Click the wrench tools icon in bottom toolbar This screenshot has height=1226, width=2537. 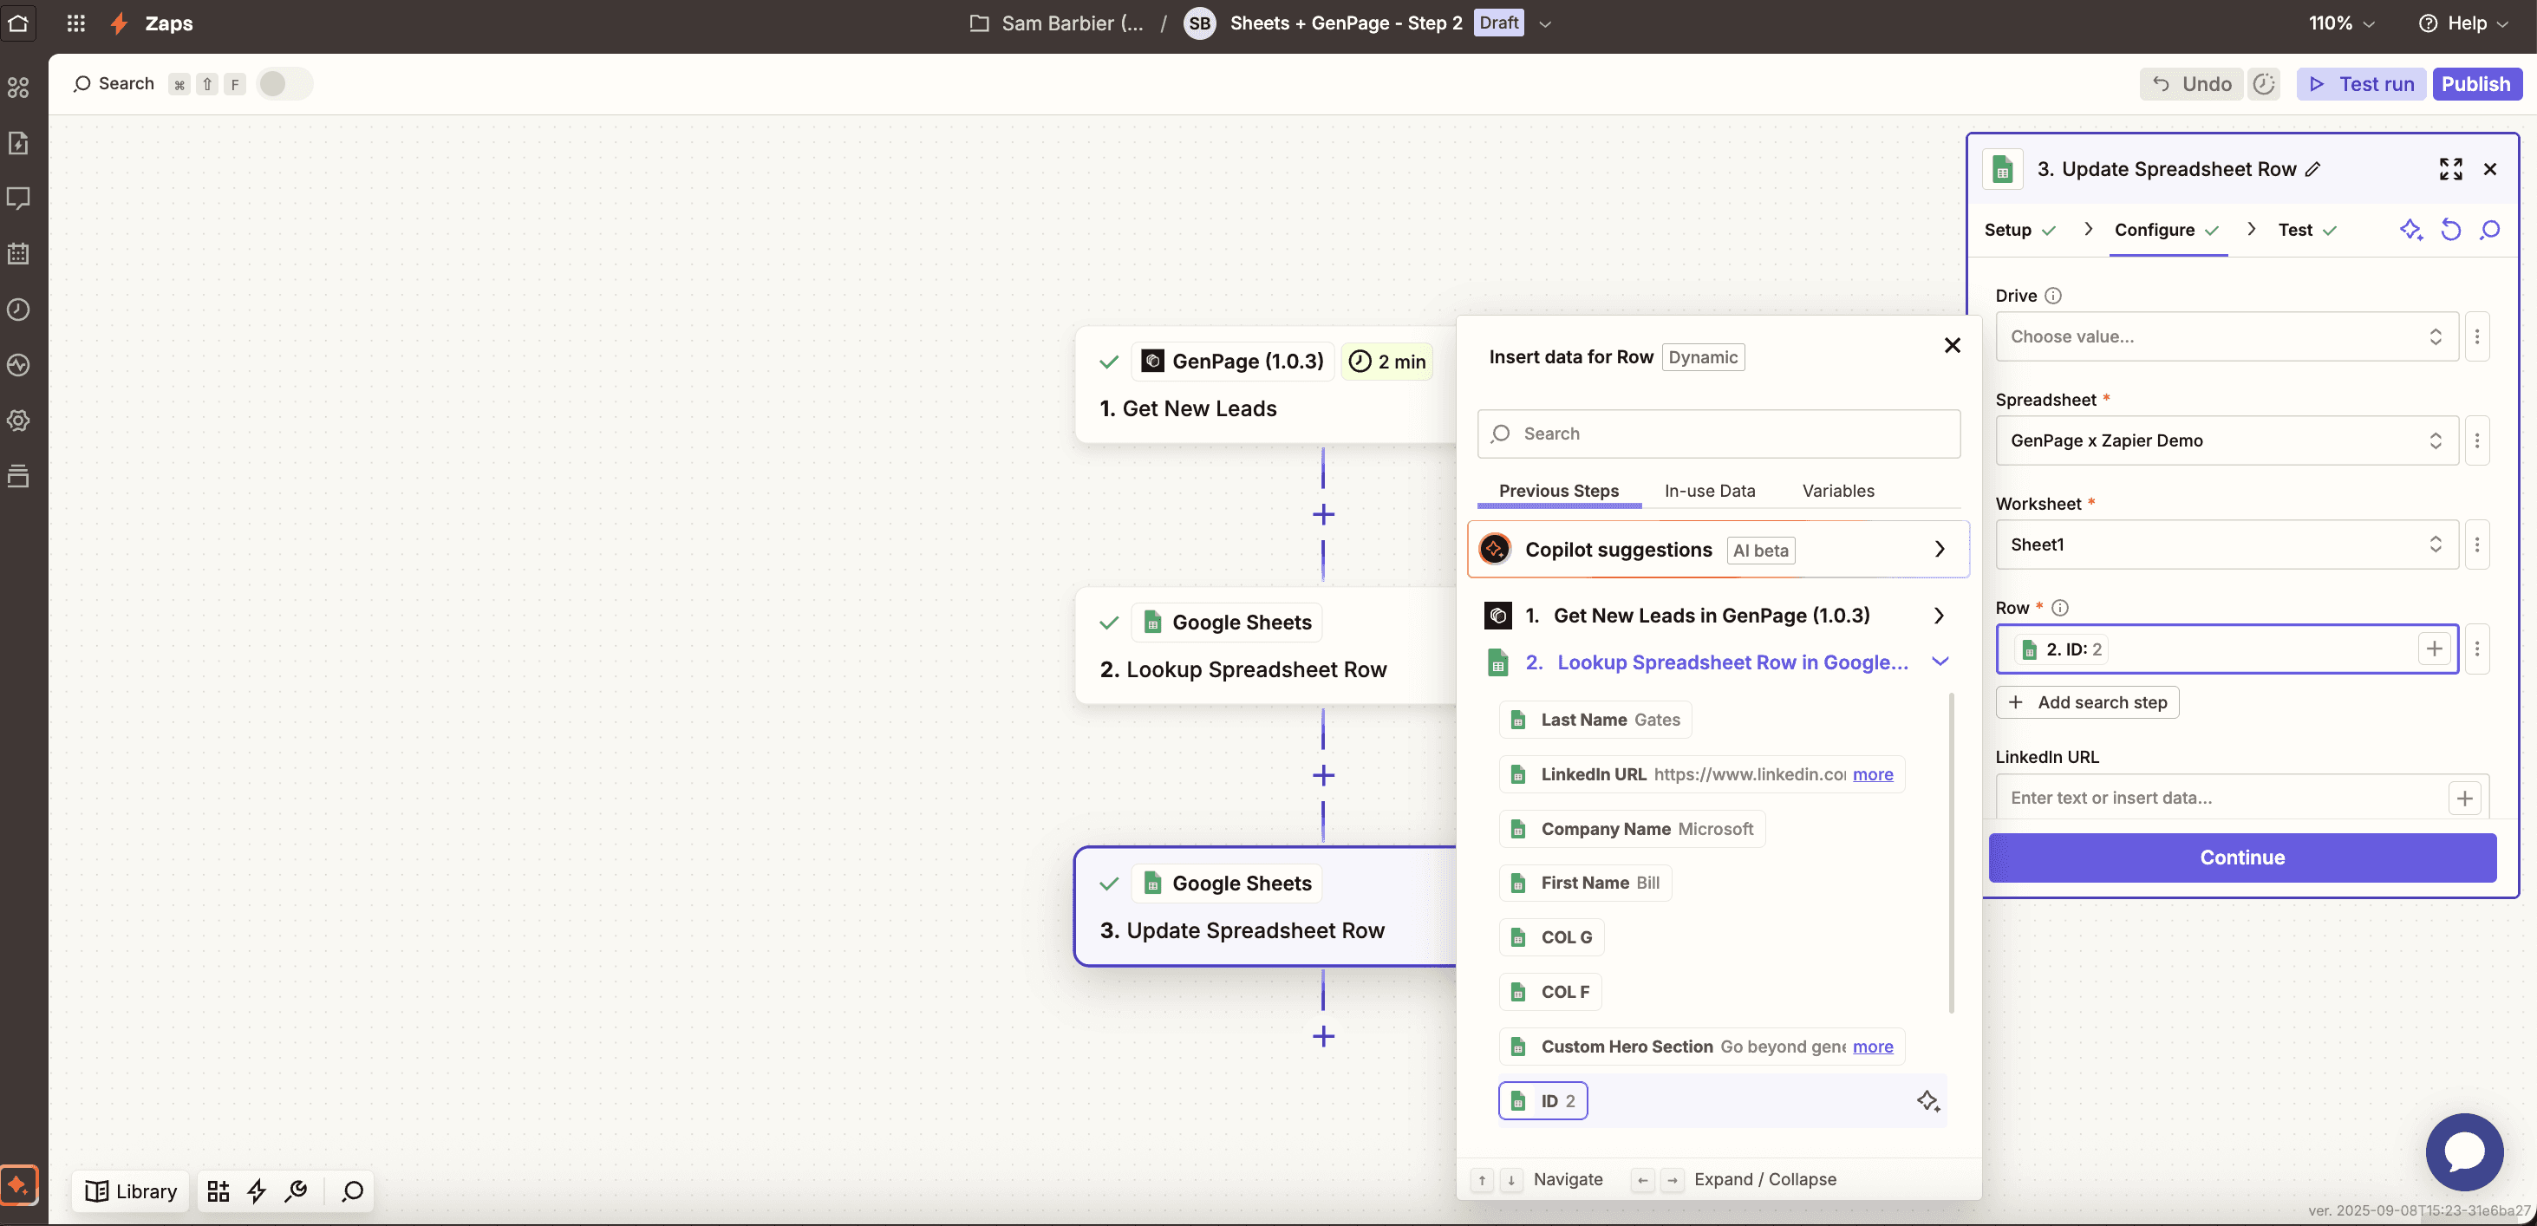[x=296, y=1191]
